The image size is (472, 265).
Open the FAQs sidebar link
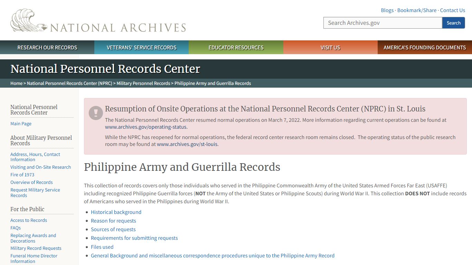click(x=16, y=228)
